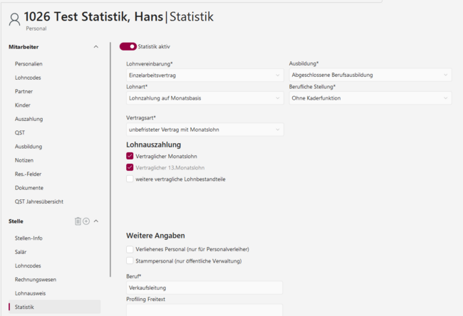Expand the Berufliche Stellung dropdown

click(370, 98)
